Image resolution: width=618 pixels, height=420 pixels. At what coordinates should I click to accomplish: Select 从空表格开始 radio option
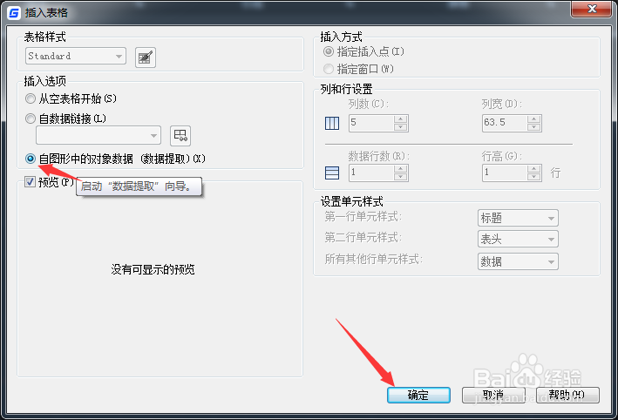(x=31, y=98)
